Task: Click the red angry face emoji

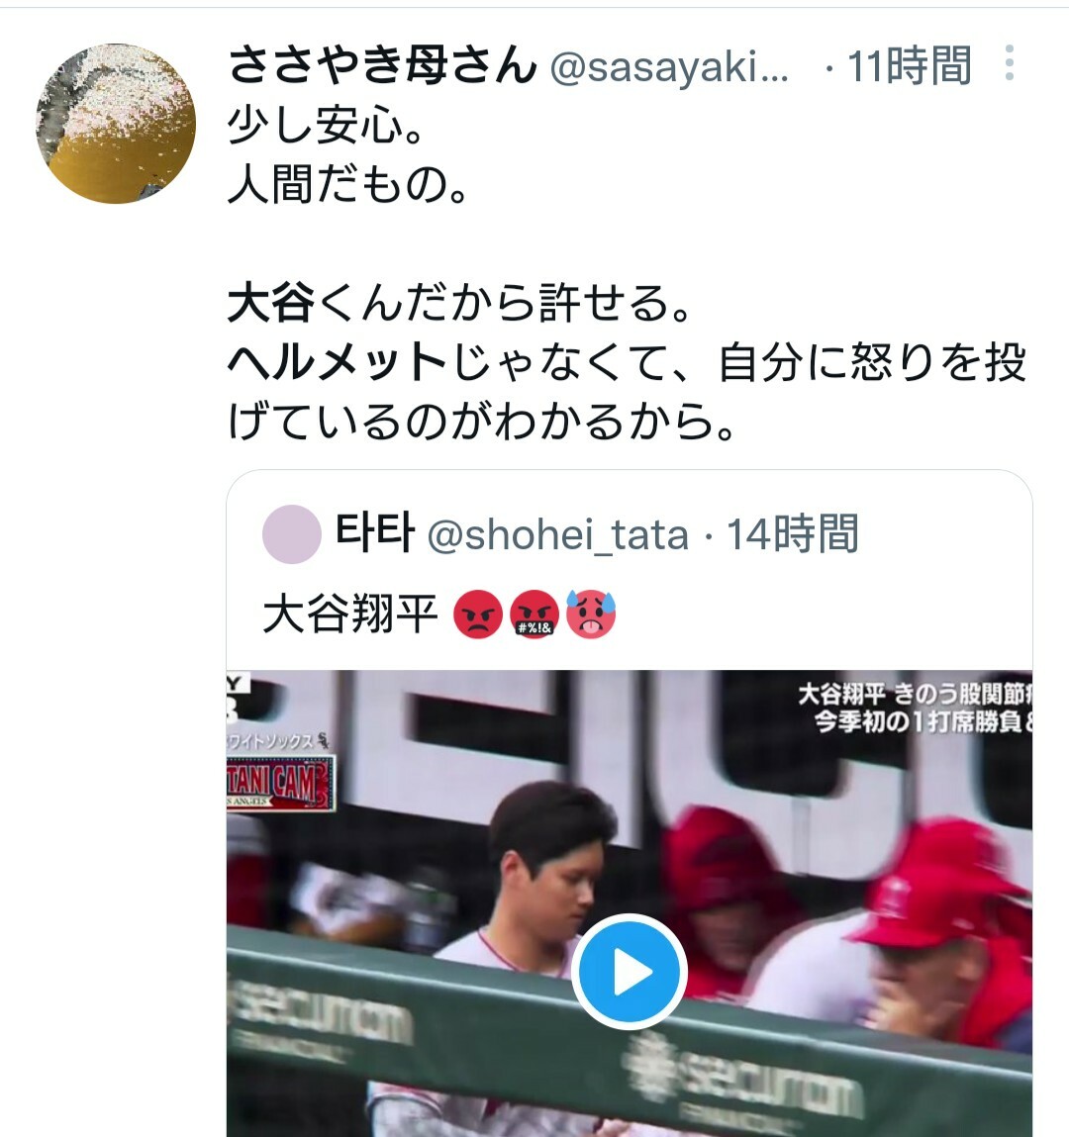Action: coord(477,615)
